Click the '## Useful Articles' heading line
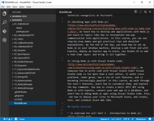154x121 pixels. pos(79,107)
